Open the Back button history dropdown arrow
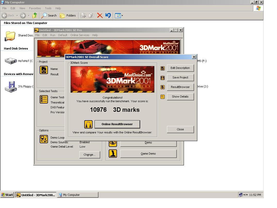 pyautogui.click(x=17, y=15)
